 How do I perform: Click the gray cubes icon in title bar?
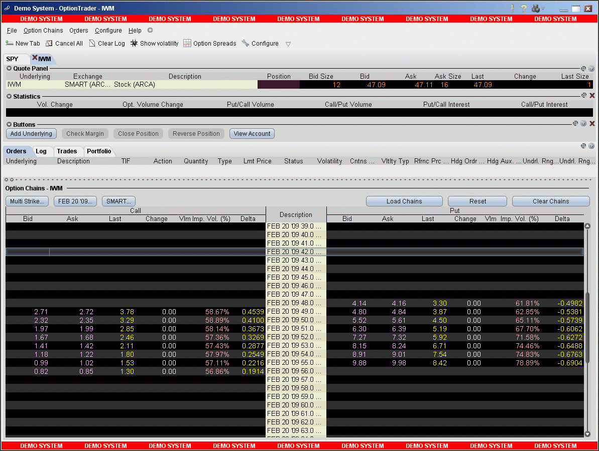[536, 9]
